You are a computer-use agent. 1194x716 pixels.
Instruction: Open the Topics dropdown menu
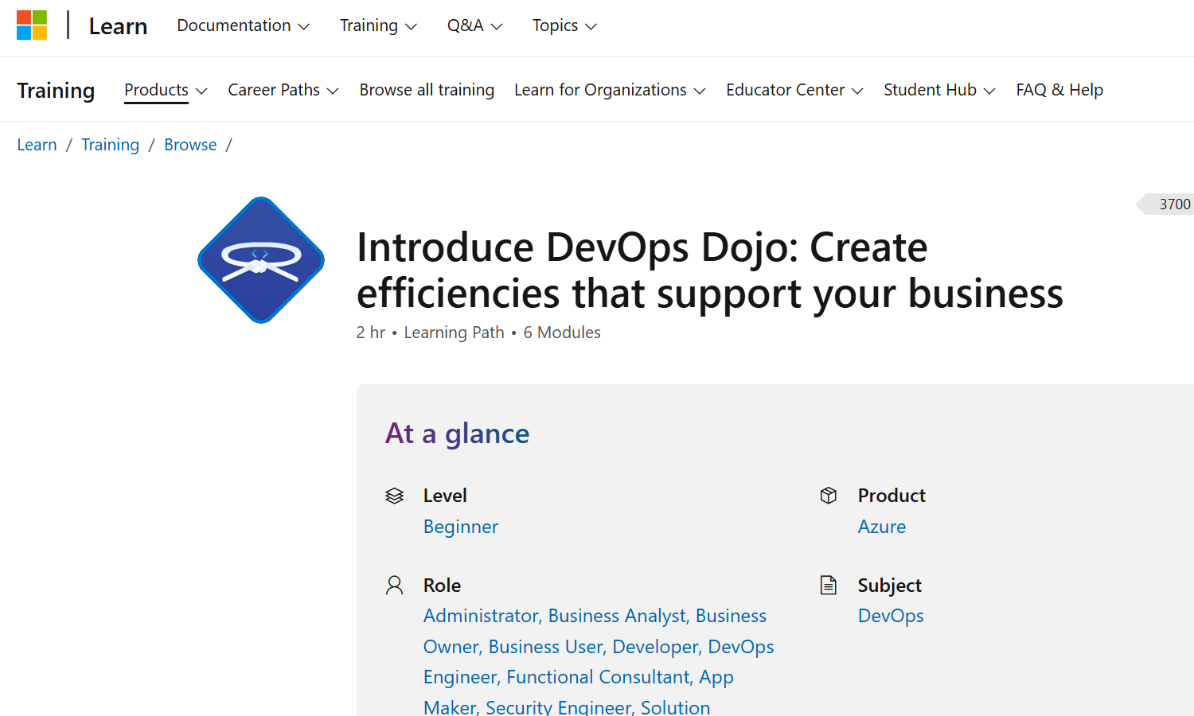click(564, 25)
